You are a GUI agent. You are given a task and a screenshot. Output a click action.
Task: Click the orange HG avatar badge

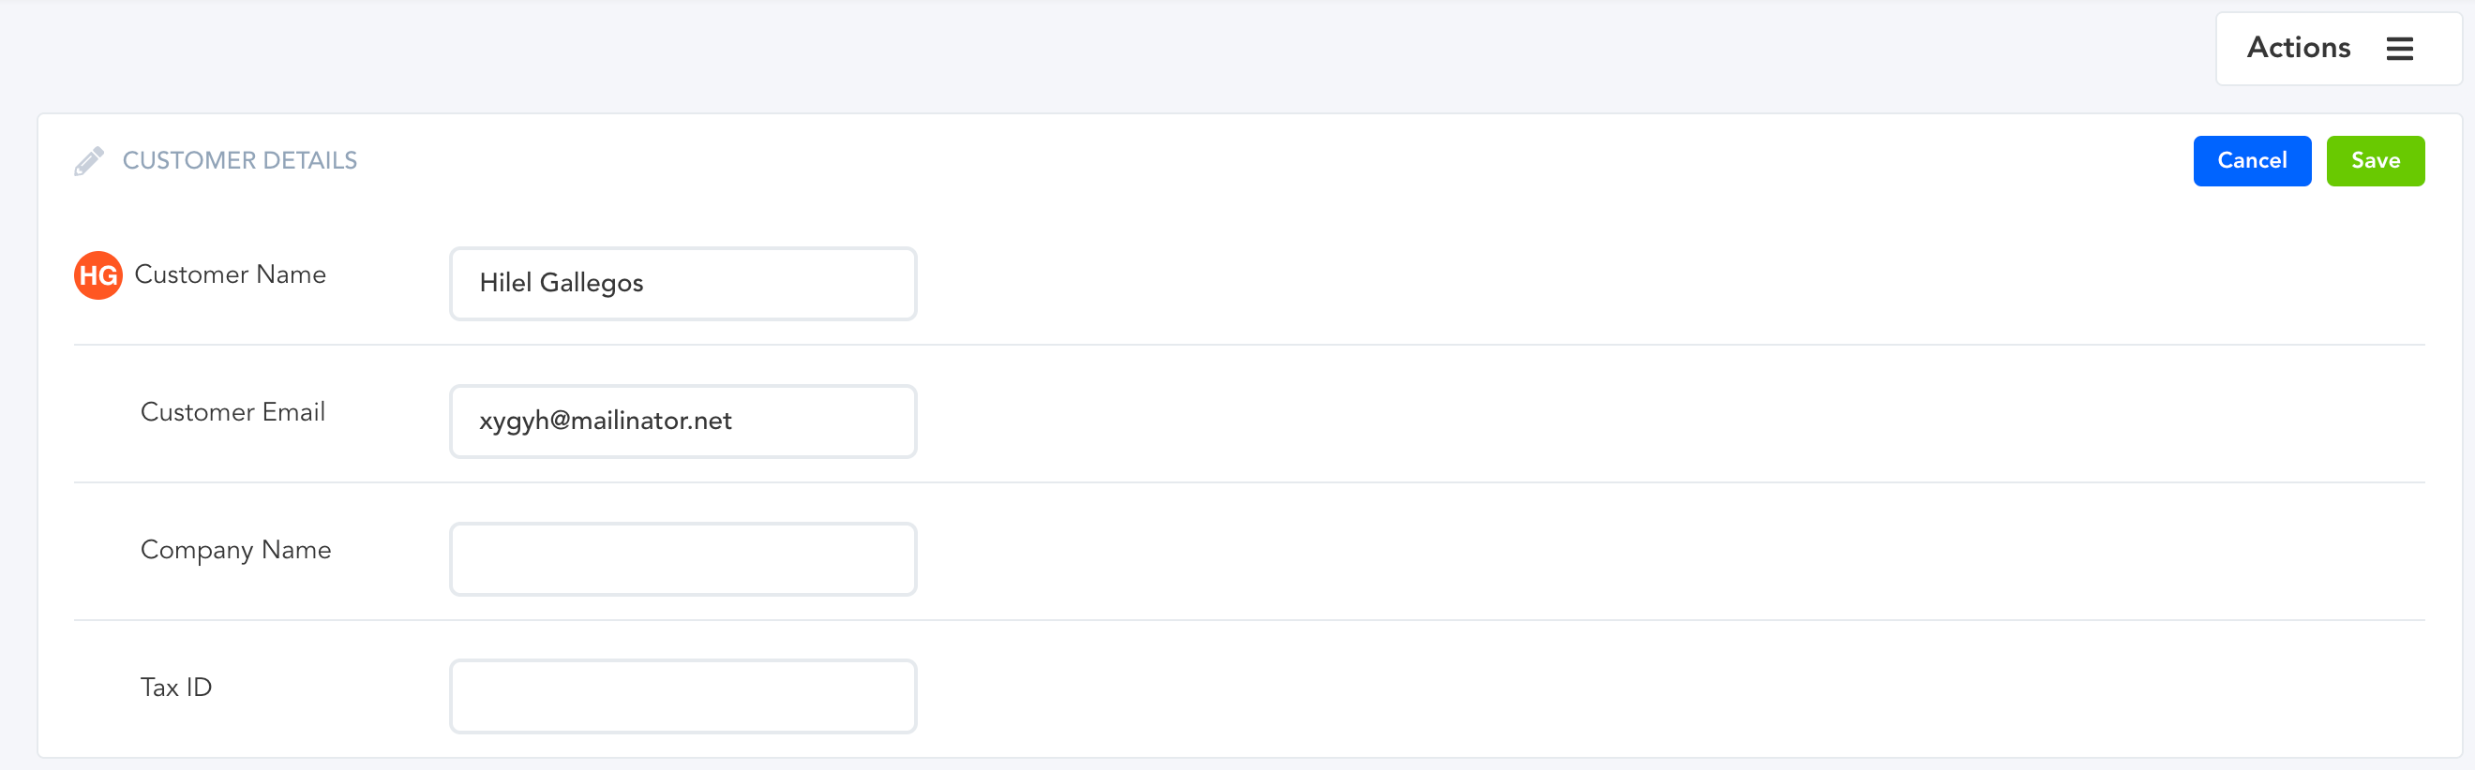pyautogui.click(x=98, y=275)
